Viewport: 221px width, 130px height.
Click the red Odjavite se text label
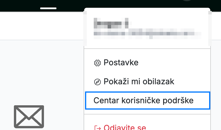coord(125,127)
